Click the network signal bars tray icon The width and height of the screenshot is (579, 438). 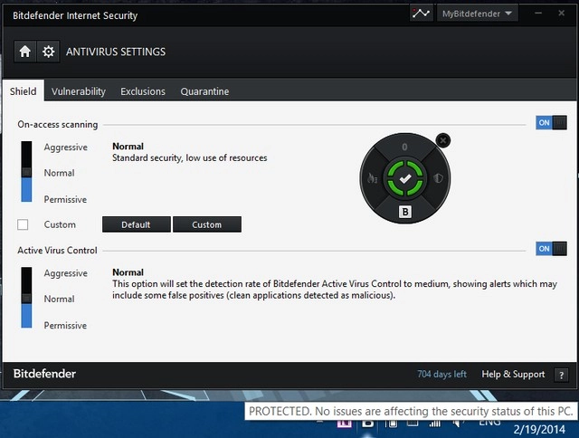[435, 424]
